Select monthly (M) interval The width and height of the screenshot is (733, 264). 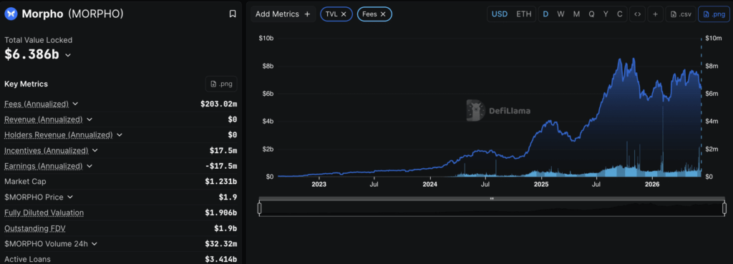pyautogui.click(x=576, y=14)
